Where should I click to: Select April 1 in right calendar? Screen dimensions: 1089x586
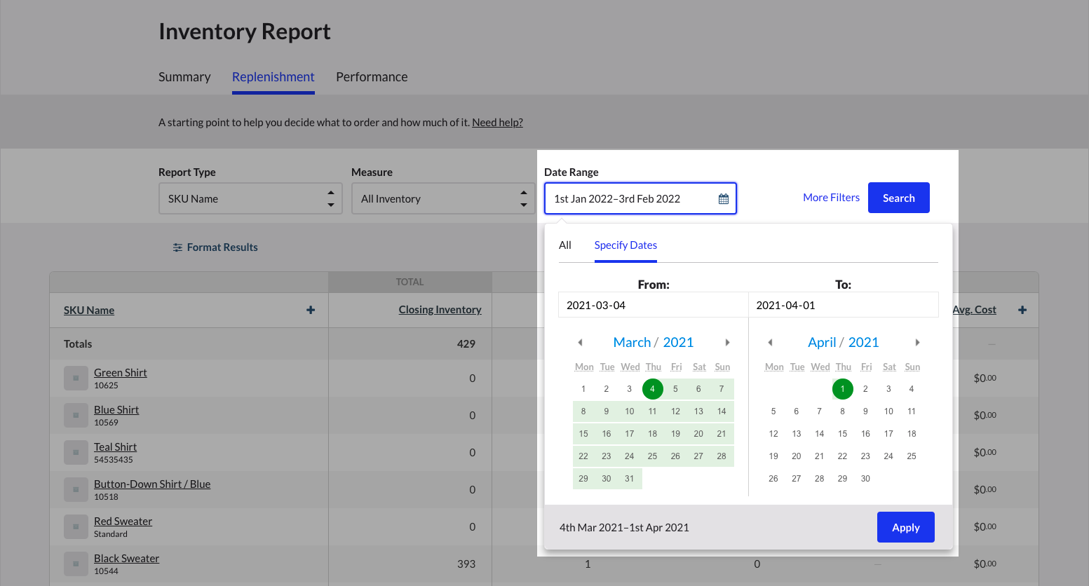tap(843, 389)
